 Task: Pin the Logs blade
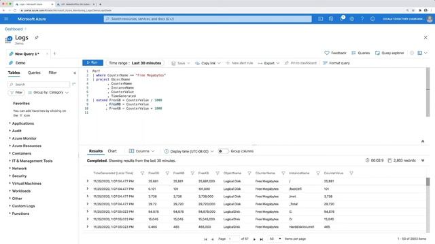[x=36, y=37]
